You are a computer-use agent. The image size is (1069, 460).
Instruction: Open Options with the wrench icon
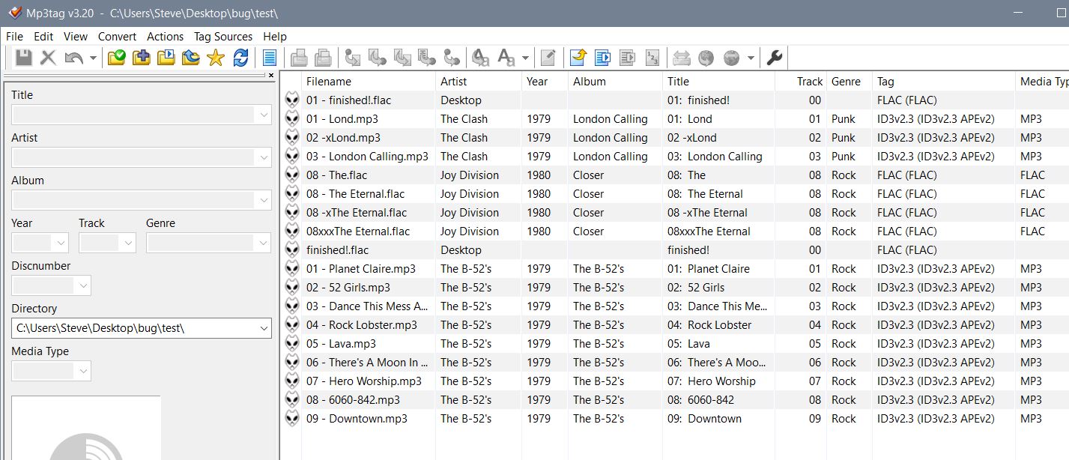pyautogui.click(x=775, y=58)
